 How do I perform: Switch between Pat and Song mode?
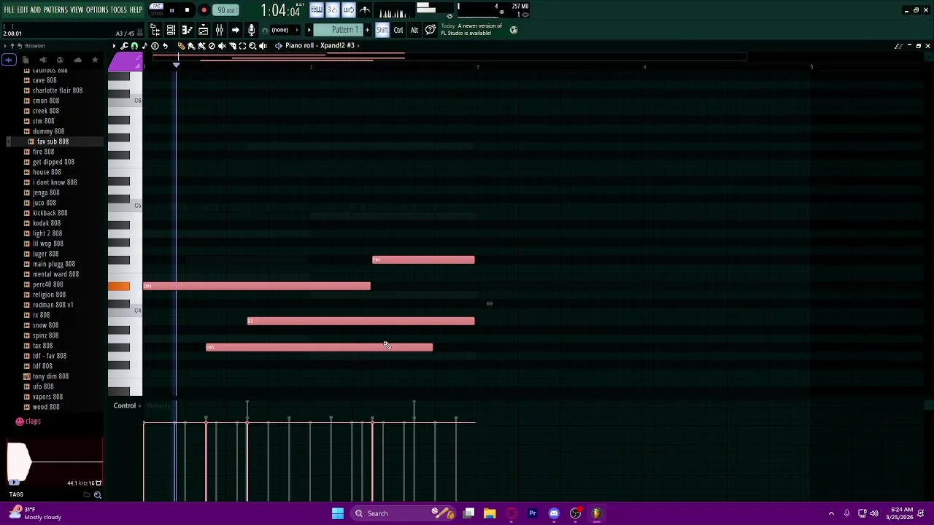156,10
